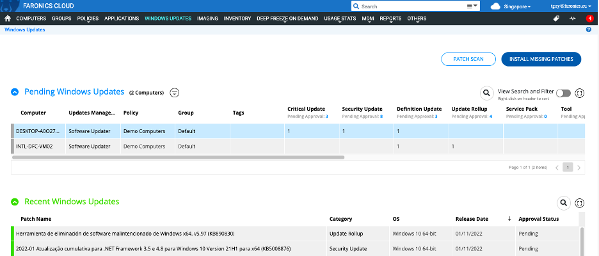Select the Windows Updates tab
The width and height of the screenshot is (599, 256).
coord(168,19)
